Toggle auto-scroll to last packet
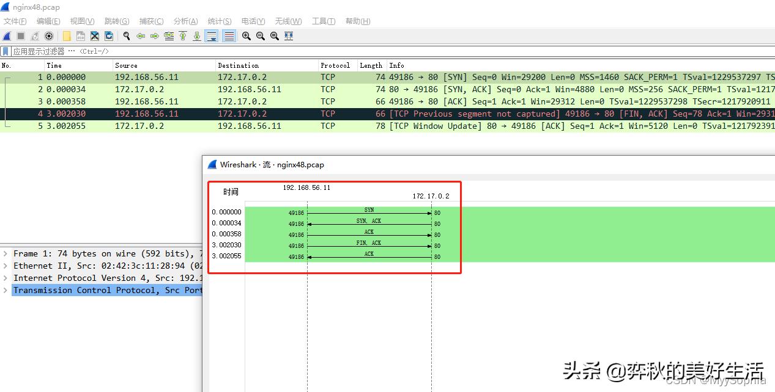 (x=212, y=36)
